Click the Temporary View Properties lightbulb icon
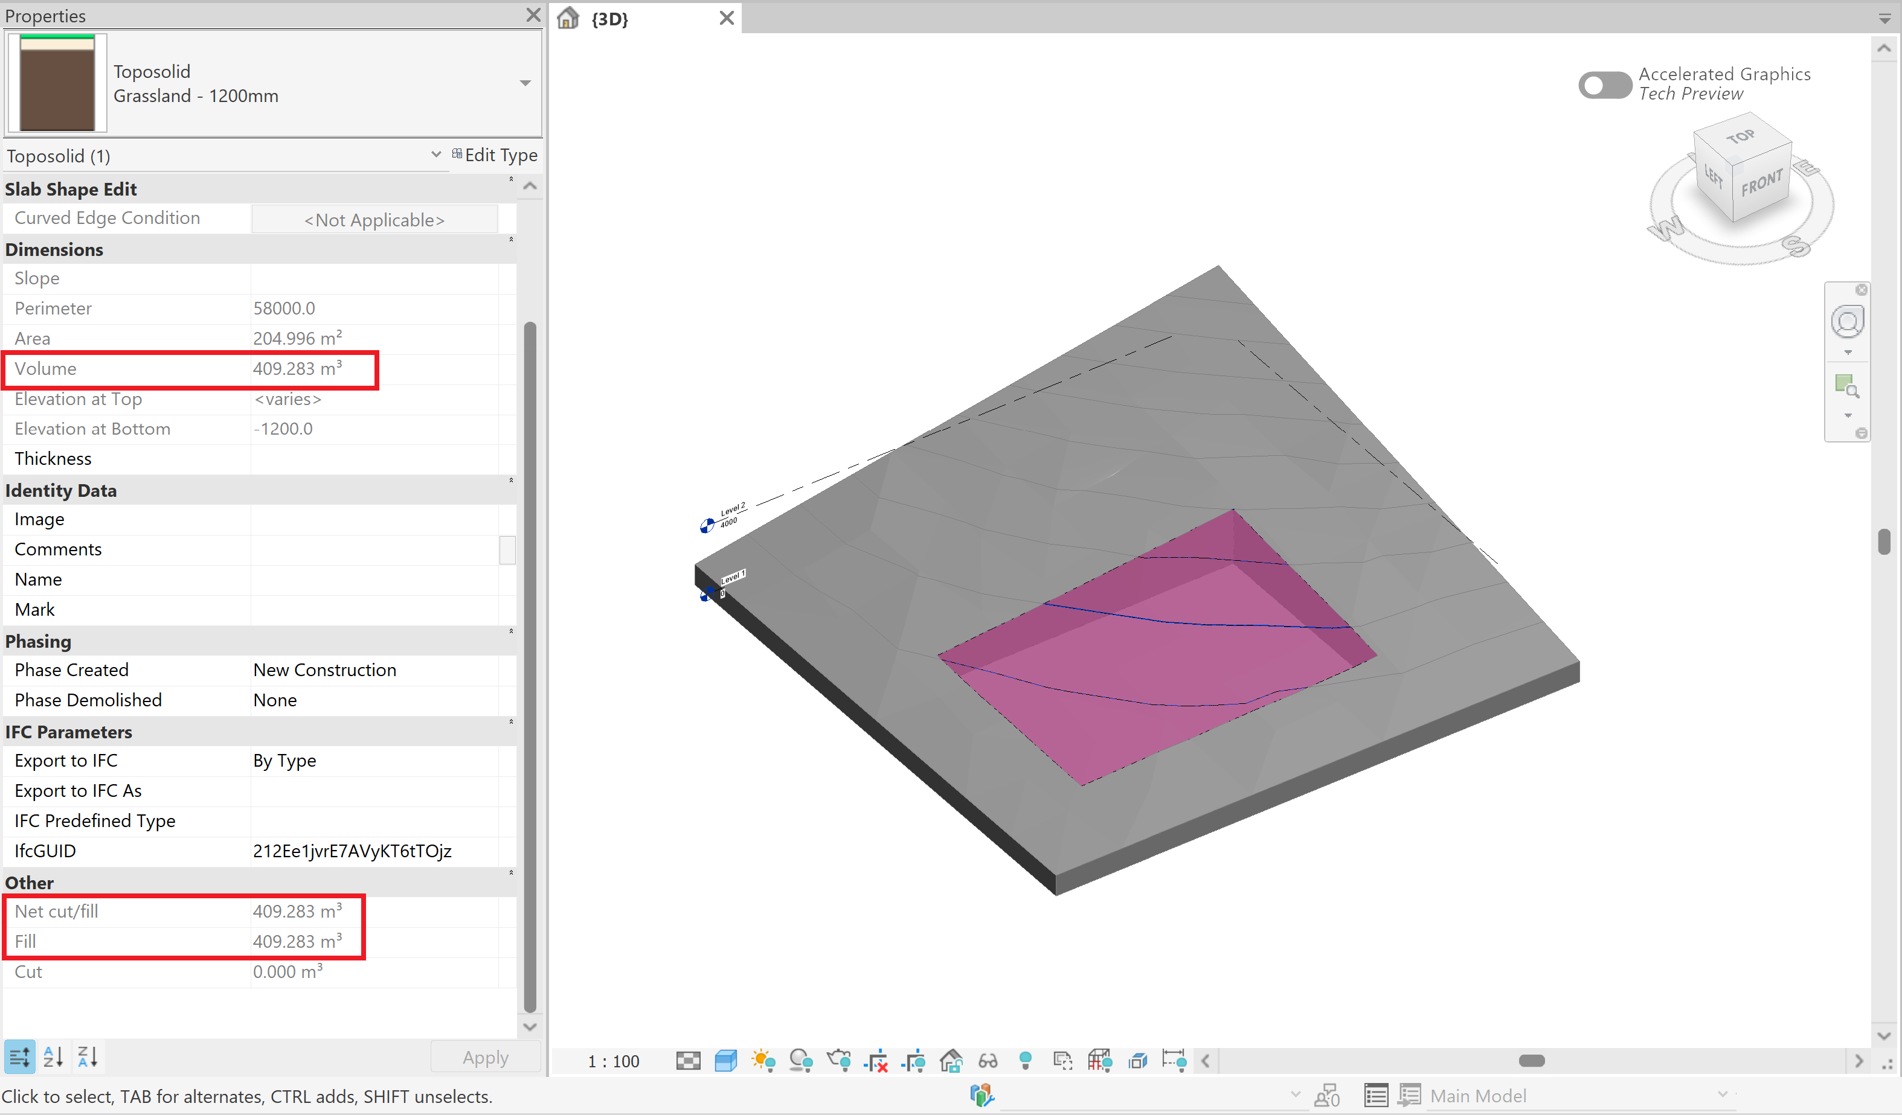Viewport: 1902px width, 1115px height. tap(1026, 1061)
